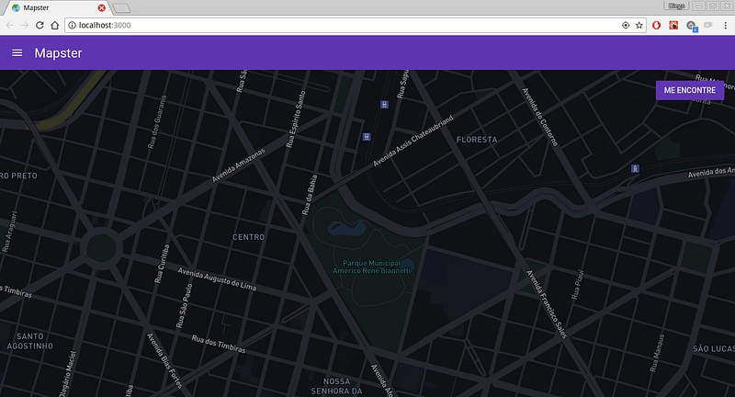View site information icon in address bar

[72, 26]
